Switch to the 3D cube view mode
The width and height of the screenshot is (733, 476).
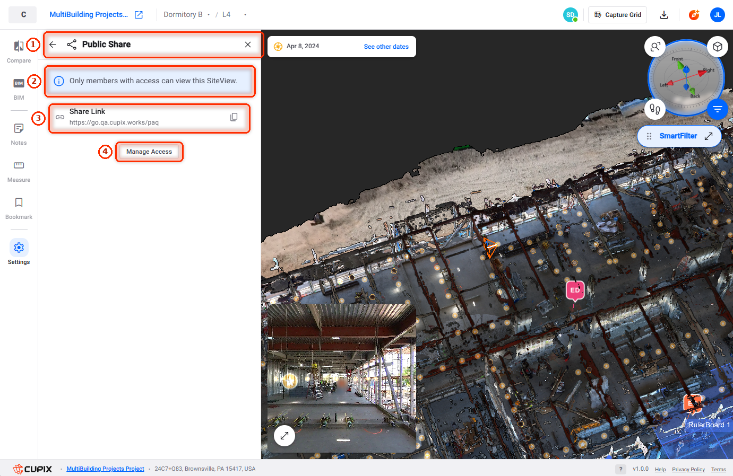tap(718, 47)
